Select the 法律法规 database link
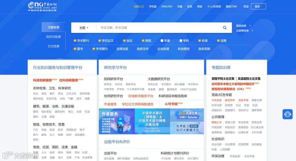The image size is (296, 161). (x=122, y=49)
